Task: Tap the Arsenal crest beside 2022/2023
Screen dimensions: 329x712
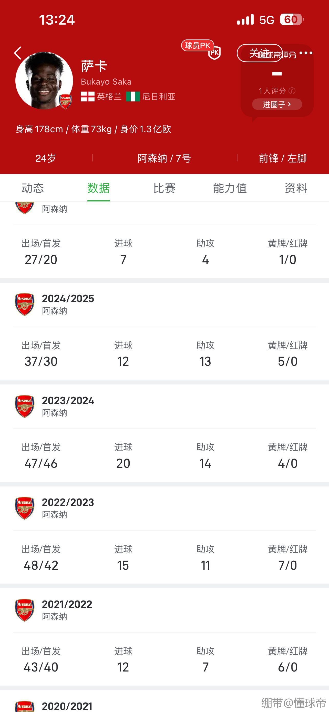Action: [x=24, y=508]
